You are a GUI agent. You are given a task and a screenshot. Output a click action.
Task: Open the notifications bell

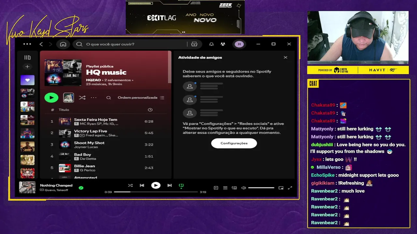coord(211,44)
